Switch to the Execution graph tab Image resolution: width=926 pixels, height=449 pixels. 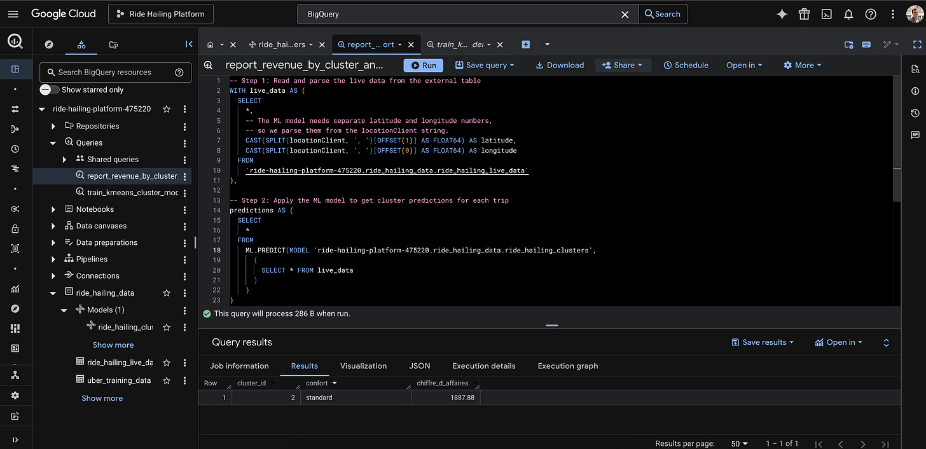(567, 366)
